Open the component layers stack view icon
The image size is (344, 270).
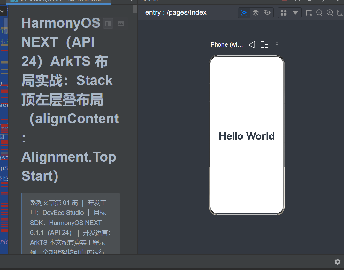pyautogui.click(x=256, y=12)
